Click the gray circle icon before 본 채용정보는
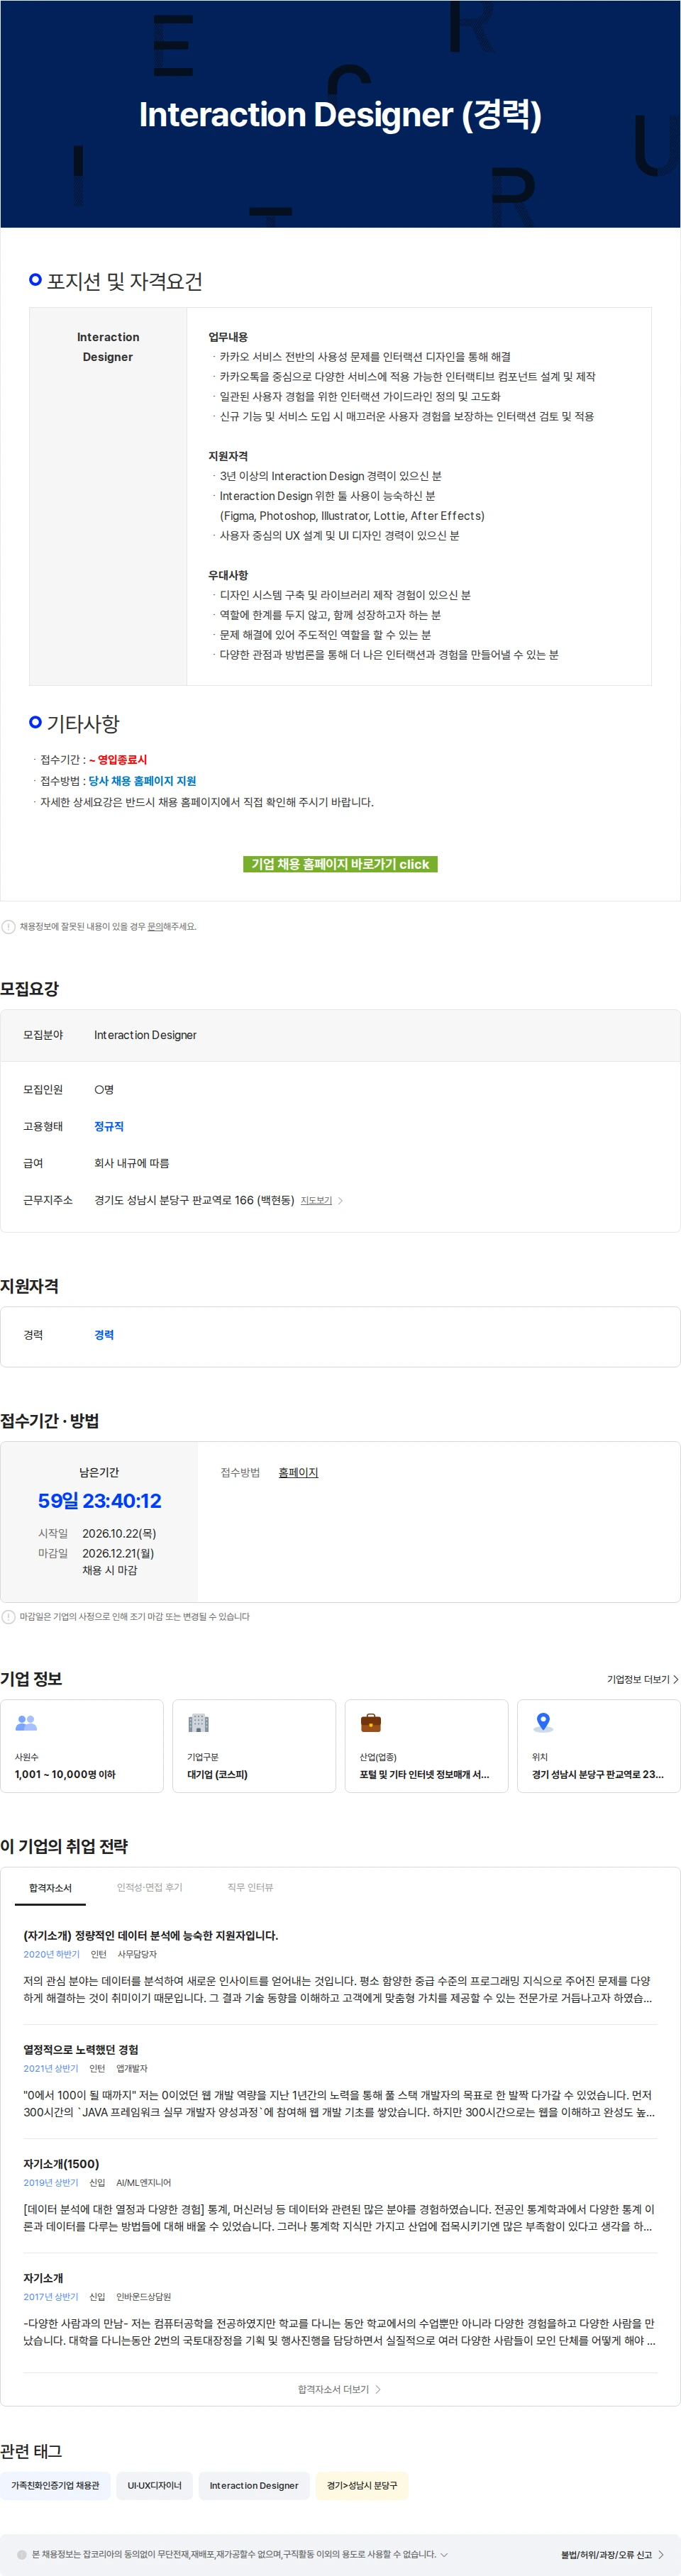This screenshot has height=2576, width=681. coord(22,2554)
